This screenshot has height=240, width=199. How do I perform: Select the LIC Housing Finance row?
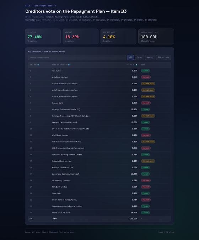(99, 180)
